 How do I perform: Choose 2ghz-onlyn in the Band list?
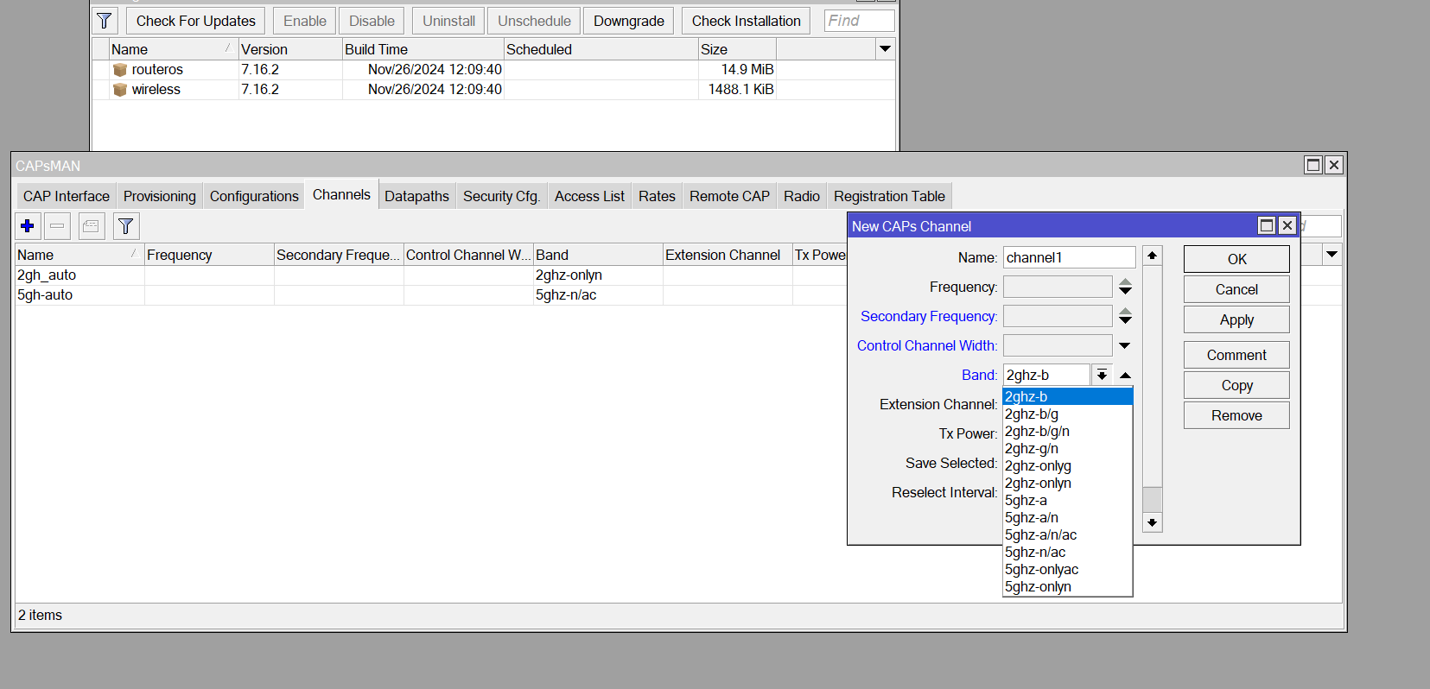(1067, 484)
